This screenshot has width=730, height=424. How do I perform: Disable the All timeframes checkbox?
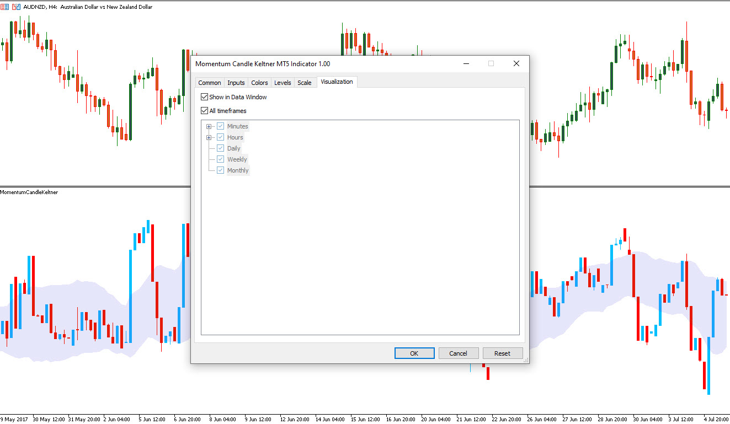click(205, 111)
